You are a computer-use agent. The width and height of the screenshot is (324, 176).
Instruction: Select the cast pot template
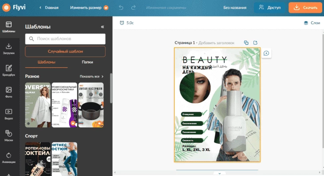91,105
